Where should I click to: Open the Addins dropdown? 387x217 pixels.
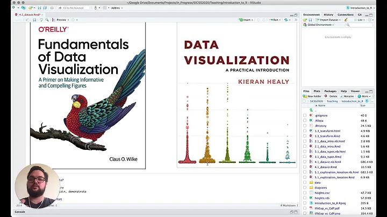pyautogui.click(x=117, y=8)
